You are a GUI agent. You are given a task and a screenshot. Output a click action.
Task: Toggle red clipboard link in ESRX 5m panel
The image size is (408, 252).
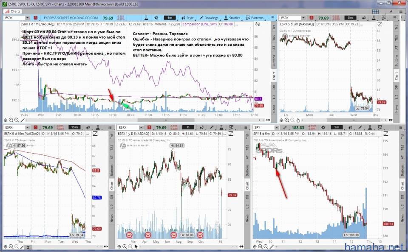click(x=311, y=18)
